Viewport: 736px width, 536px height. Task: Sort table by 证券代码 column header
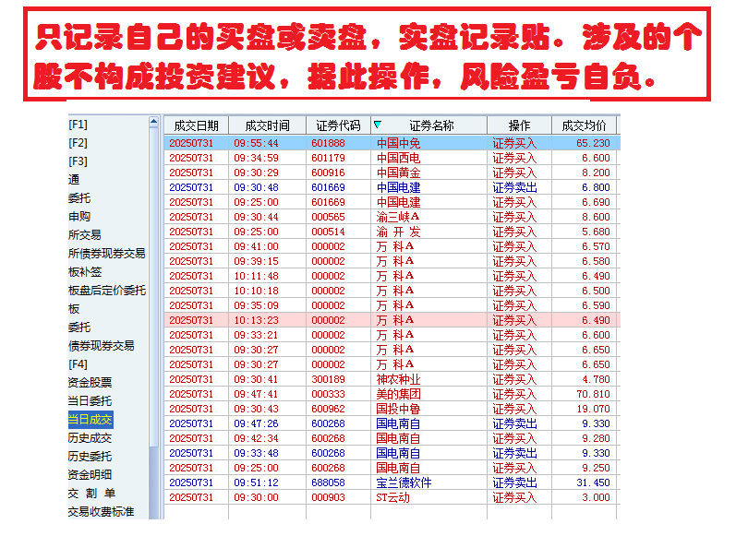[338, 125]
